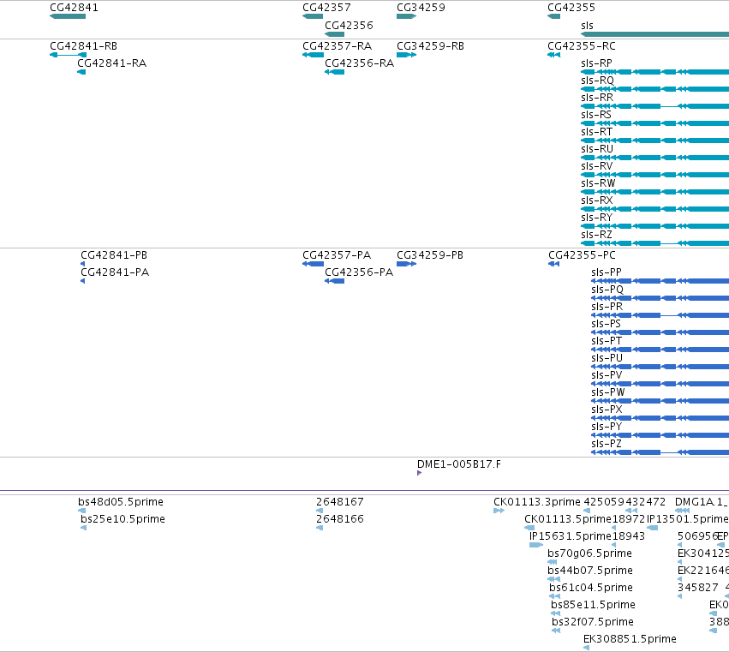Select the CG42355 gene label
729x652 pixels.
[571, 8]
